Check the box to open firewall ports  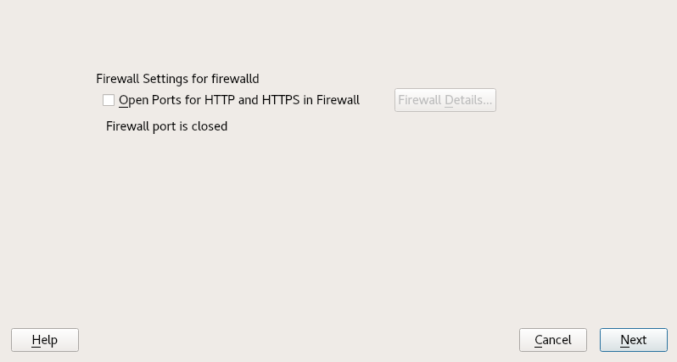pyautogui.click(x=109, y=100)
